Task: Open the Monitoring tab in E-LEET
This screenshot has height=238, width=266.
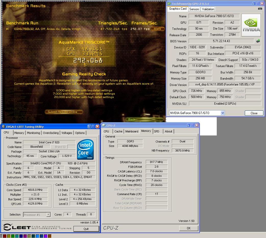Action: (x=33, y=133)
